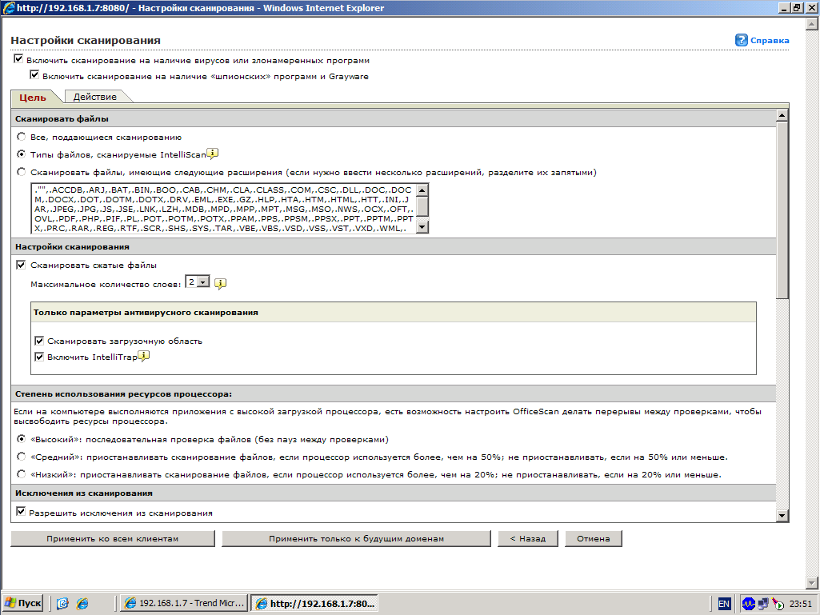Click the network computers tray icon
Screen dimensions: 820x615
[x=763, y=604]
